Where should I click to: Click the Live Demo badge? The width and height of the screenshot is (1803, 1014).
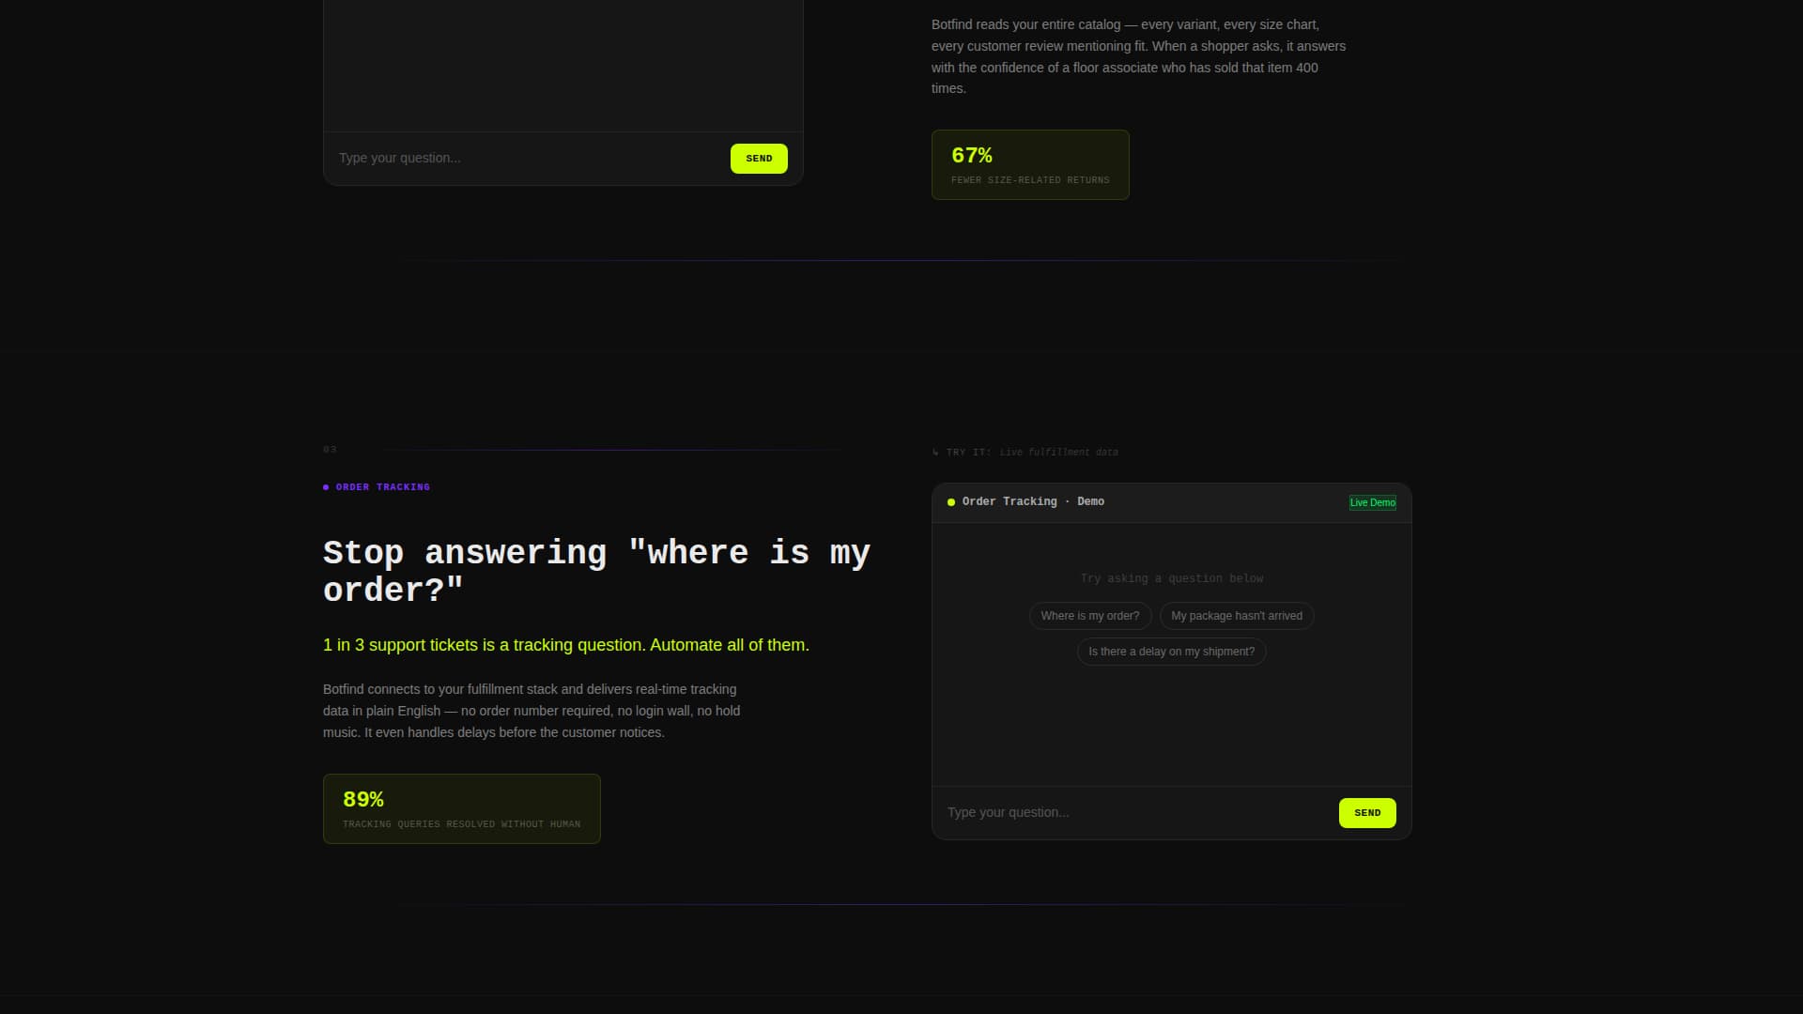(x=1373, y=502)
